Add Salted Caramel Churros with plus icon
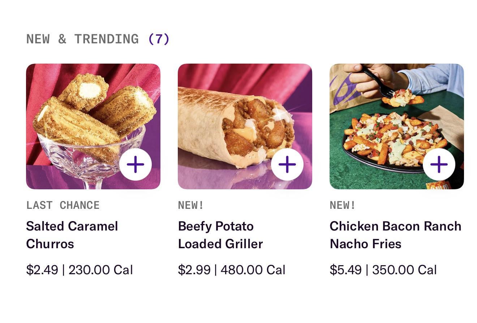Screen dimensions: 477x323 click(x=136, y=164)
